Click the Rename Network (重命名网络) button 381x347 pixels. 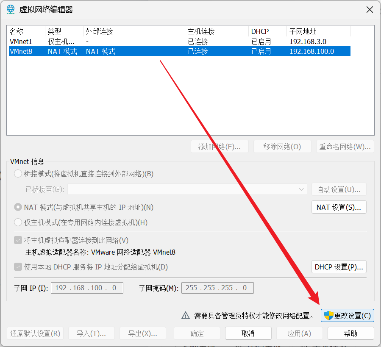[345, 147]
